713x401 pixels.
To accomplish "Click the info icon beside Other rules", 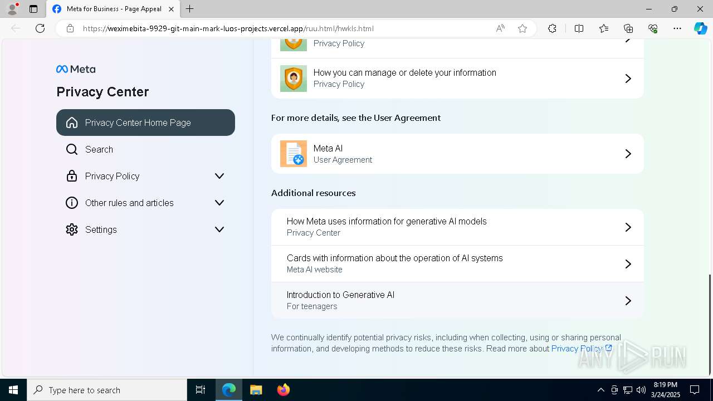I will tap(72, 203).
